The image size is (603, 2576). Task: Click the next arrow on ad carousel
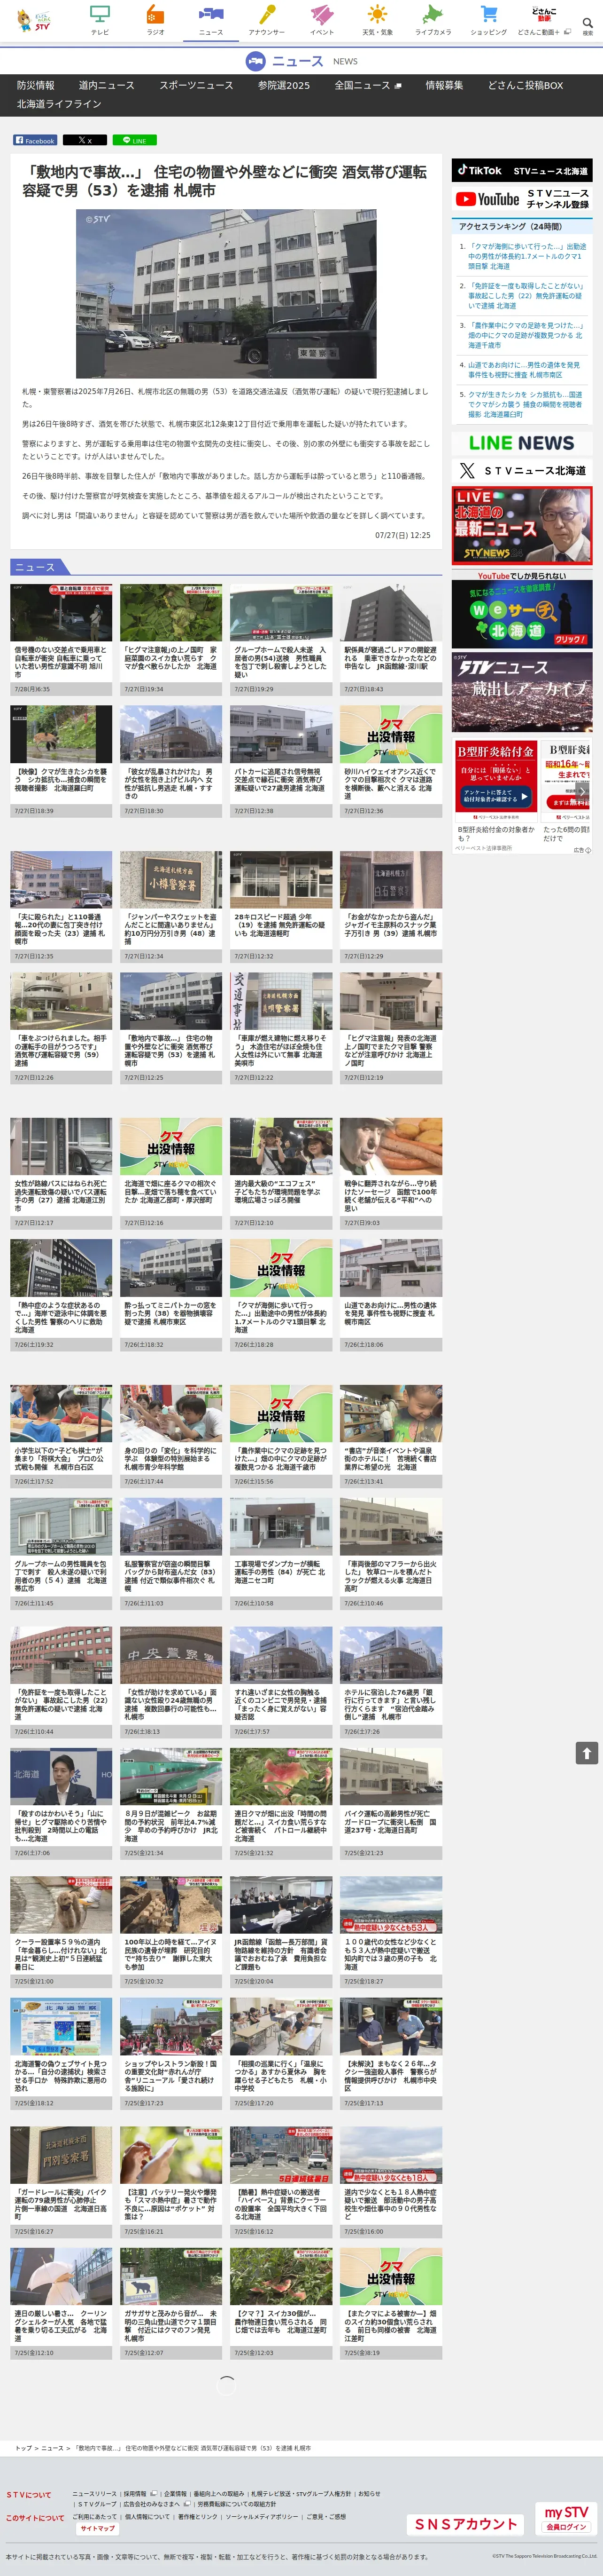(x=582, y=792)
